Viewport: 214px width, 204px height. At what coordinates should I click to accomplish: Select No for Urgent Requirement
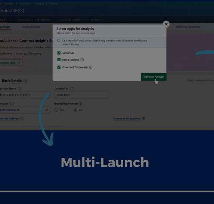tap(75, 110)
